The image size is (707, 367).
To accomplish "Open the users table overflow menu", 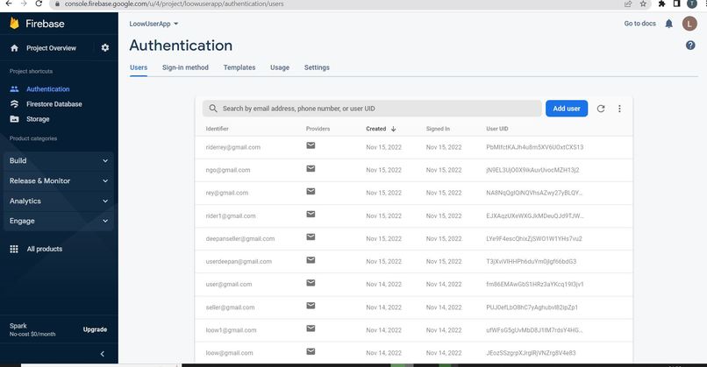I will click(x=619, y=109).
